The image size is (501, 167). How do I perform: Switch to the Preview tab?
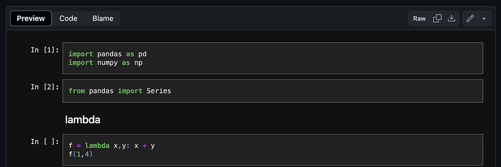(31, 18)
